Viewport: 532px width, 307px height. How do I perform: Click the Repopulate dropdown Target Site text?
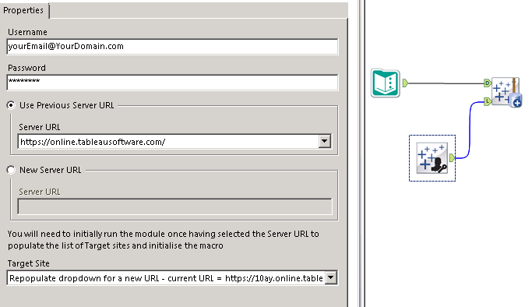166,278
